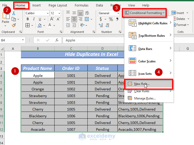
Task: Choose New Rule... menu item
Action: point(149,84)
